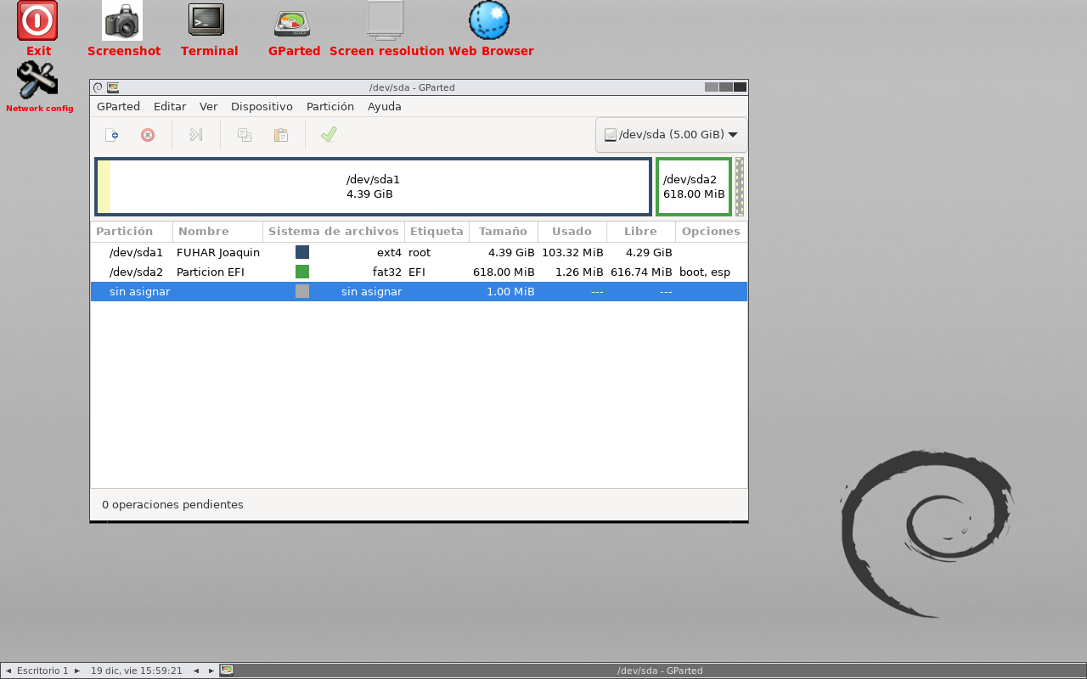Click the new partition toolbar icon

(x=111, y=135)
